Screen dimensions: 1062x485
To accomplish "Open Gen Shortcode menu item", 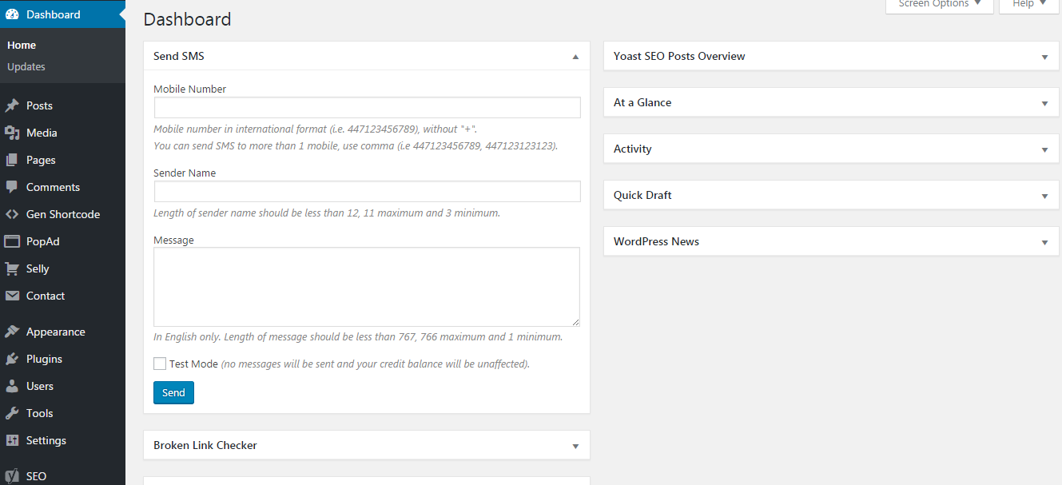I will coord(62,214).
